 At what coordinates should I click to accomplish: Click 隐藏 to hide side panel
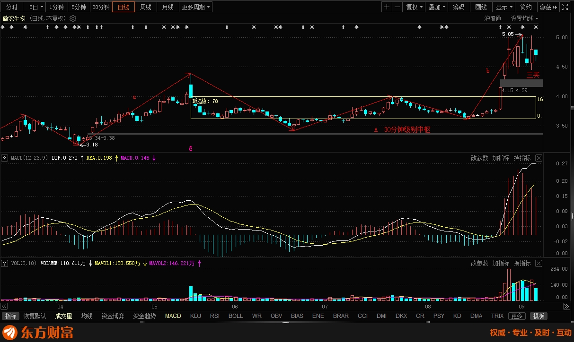[548, 7]
